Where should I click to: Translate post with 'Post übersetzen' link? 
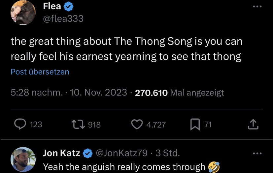[x=40, y=72]
